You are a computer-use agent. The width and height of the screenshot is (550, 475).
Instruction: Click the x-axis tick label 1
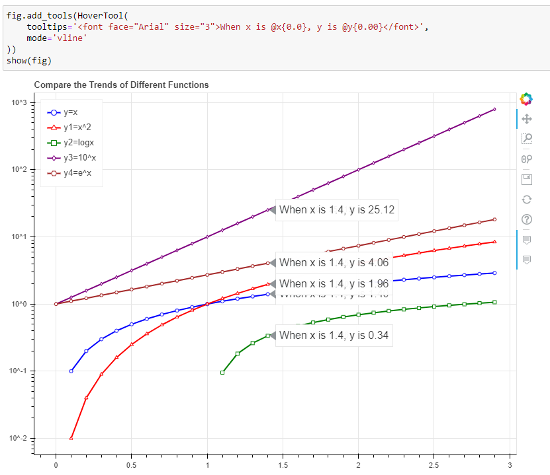(207, 465)
